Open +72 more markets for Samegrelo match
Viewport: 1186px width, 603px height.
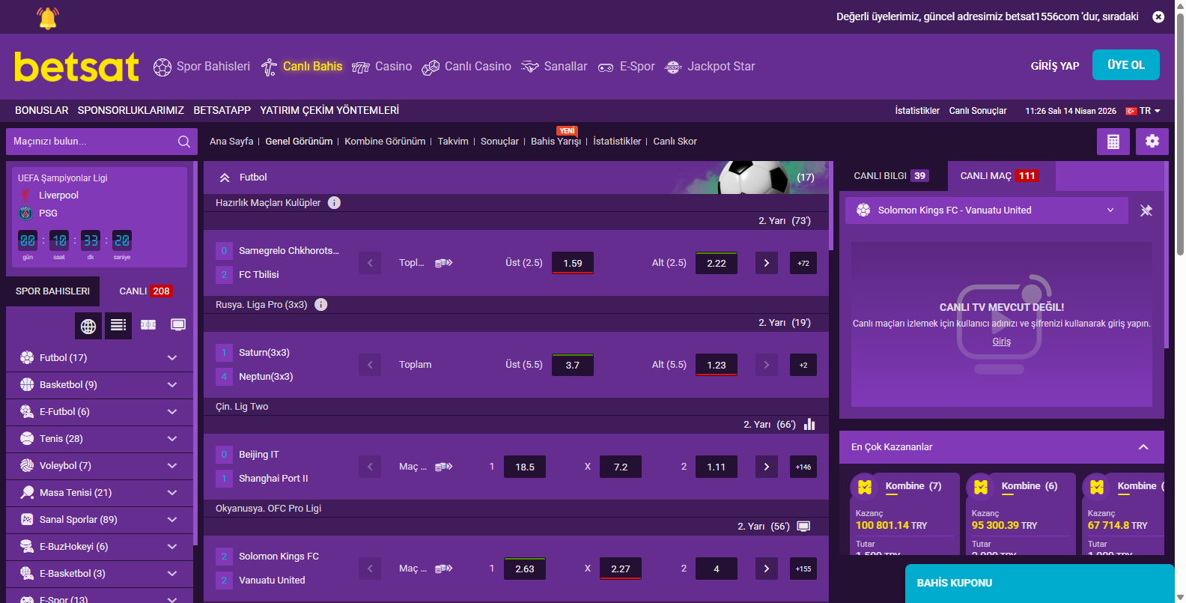click(803, 263)
